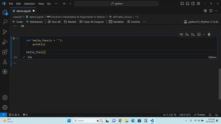Click class20 breadcrumb
The width and height of the screenshot is (221, 124).
18,17
